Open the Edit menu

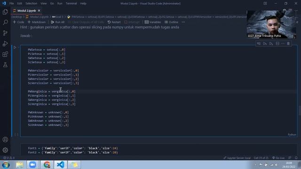click(x=20, y=3)
